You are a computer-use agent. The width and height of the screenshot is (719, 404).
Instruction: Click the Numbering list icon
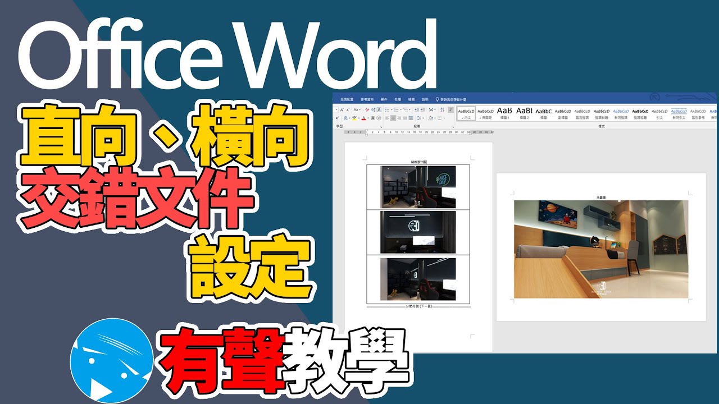click(397, 109)
